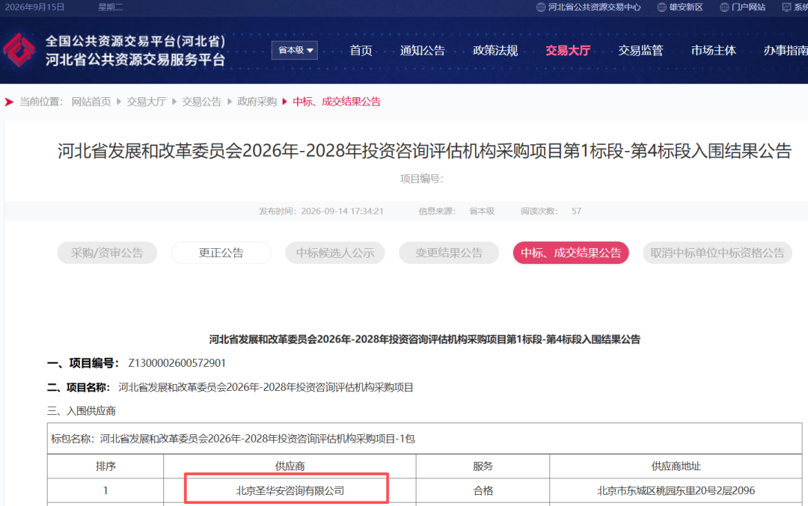Click the 供应商 column header
The height and width of the screenshot is (506, 808).
pyautogui.click(x=290, y=466)
